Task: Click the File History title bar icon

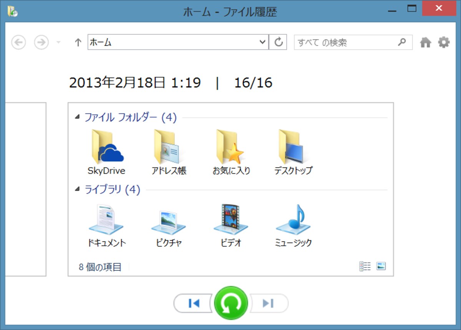Action: [13, 11]
